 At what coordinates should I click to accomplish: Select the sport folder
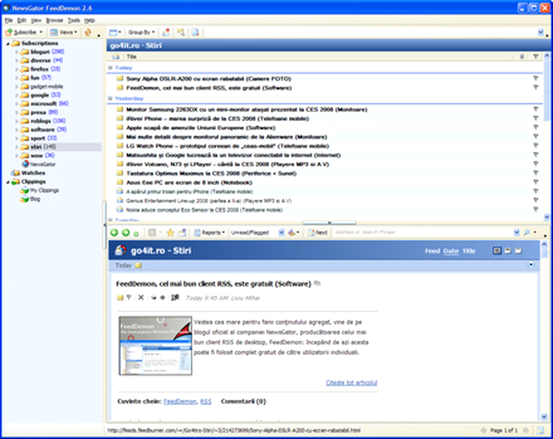(x=38, y=138)
